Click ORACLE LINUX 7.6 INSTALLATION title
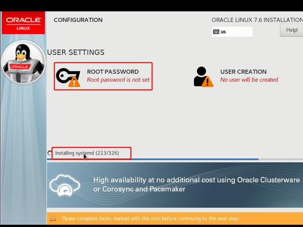This screenshot has height=227, width=303. point(257,20)
